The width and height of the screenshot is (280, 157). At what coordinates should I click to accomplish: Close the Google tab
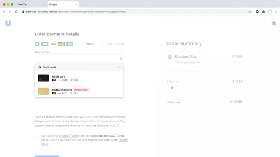[x=76, y=4]
